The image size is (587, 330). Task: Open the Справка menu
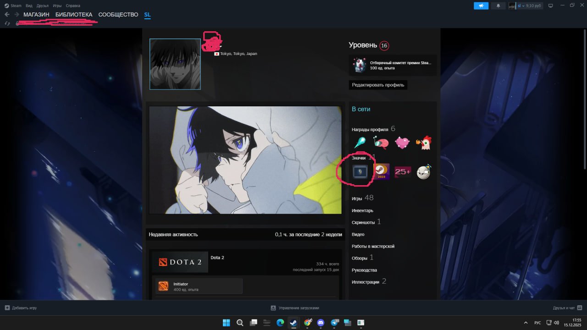point(73,5)
